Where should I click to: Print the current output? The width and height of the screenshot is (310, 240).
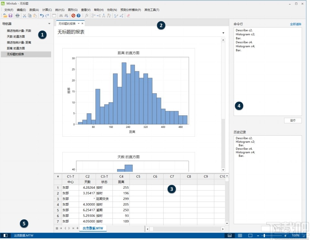[17, 16]
